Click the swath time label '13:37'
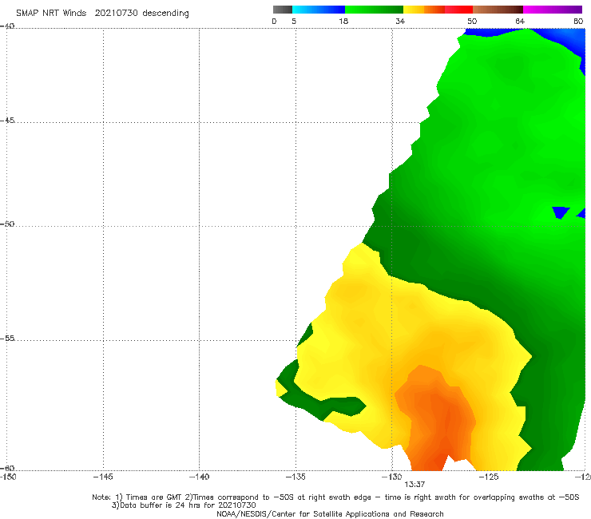This screenshot has width=591, height=519. point(414,485)
